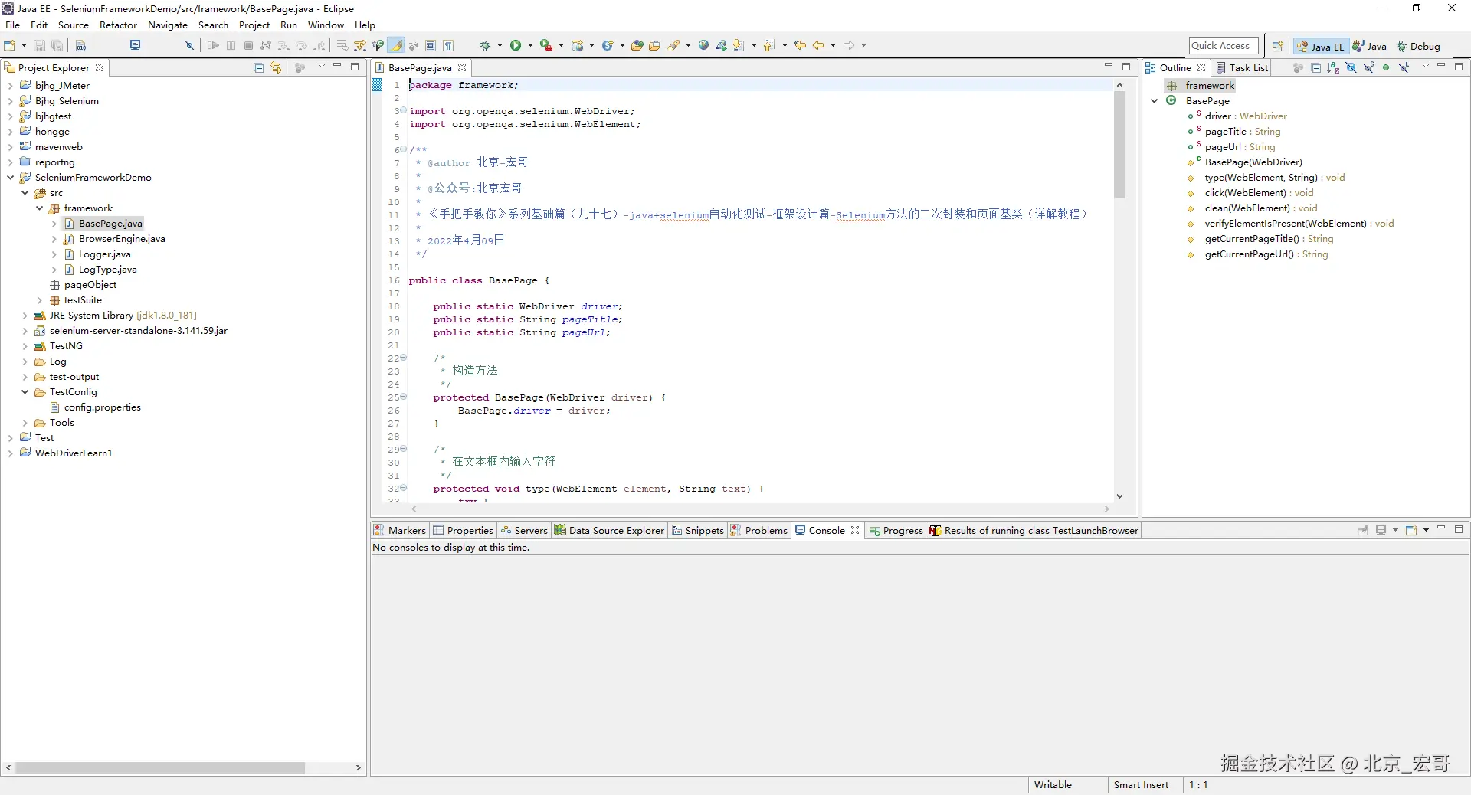
Task: Click Open Perspective icon
Action: point(1277,47)
